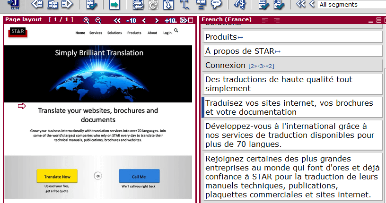Click the single left arrow beside All segments
Image resolution: width=386 pixels, height=203 pixels.
coord(312,4)
